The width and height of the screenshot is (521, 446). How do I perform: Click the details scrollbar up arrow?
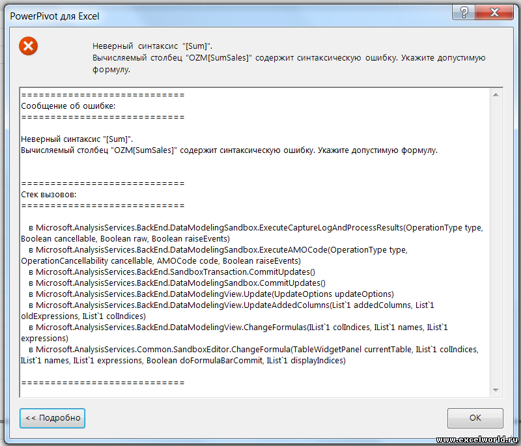[496, 95]
